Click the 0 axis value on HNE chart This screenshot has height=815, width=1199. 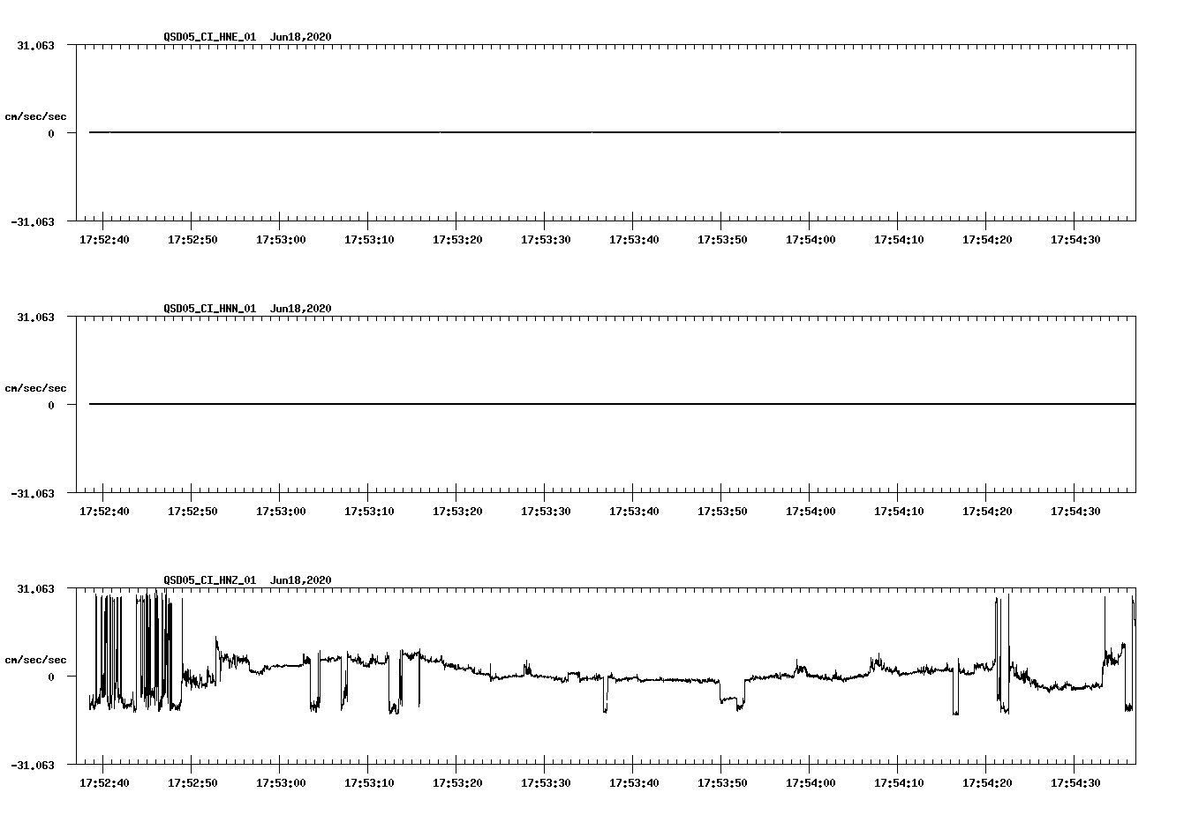[x=51, y=134]
